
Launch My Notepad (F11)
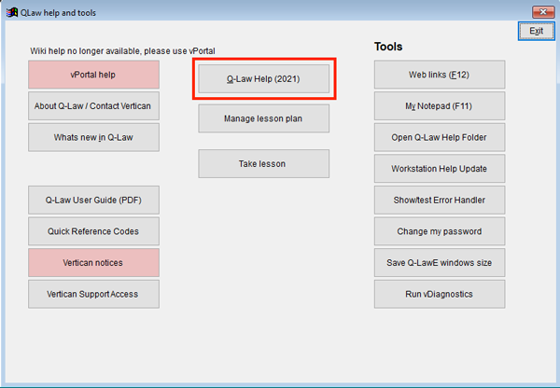(x=440, y=106)
